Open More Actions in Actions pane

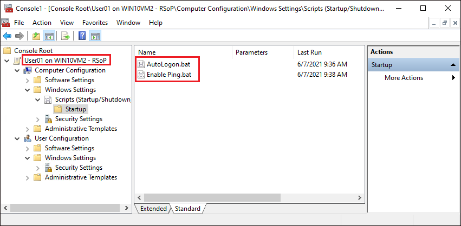pos(404,78)
